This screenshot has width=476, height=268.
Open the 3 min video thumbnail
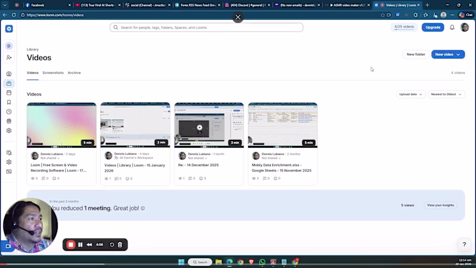[209, 125]
